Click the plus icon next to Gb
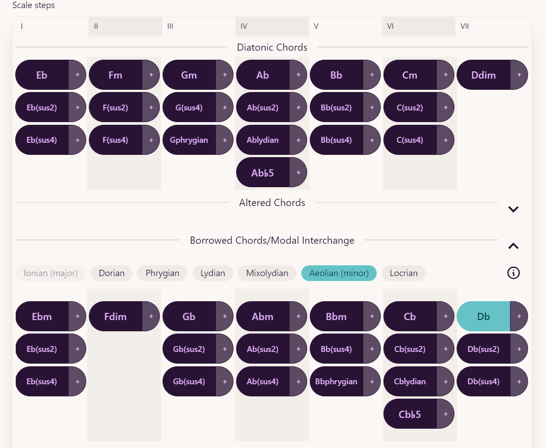546x448 pixels. [225, 316]
